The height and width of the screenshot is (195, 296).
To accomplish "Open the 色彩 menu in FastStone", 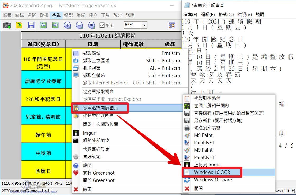I will (32, 15).
